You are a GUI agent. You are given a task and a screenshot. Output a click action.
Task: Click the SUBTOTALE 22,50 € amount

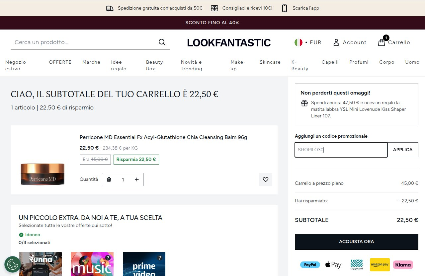[407, 220]
